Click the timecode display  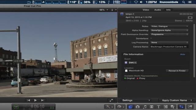click(x=34, y=107)
